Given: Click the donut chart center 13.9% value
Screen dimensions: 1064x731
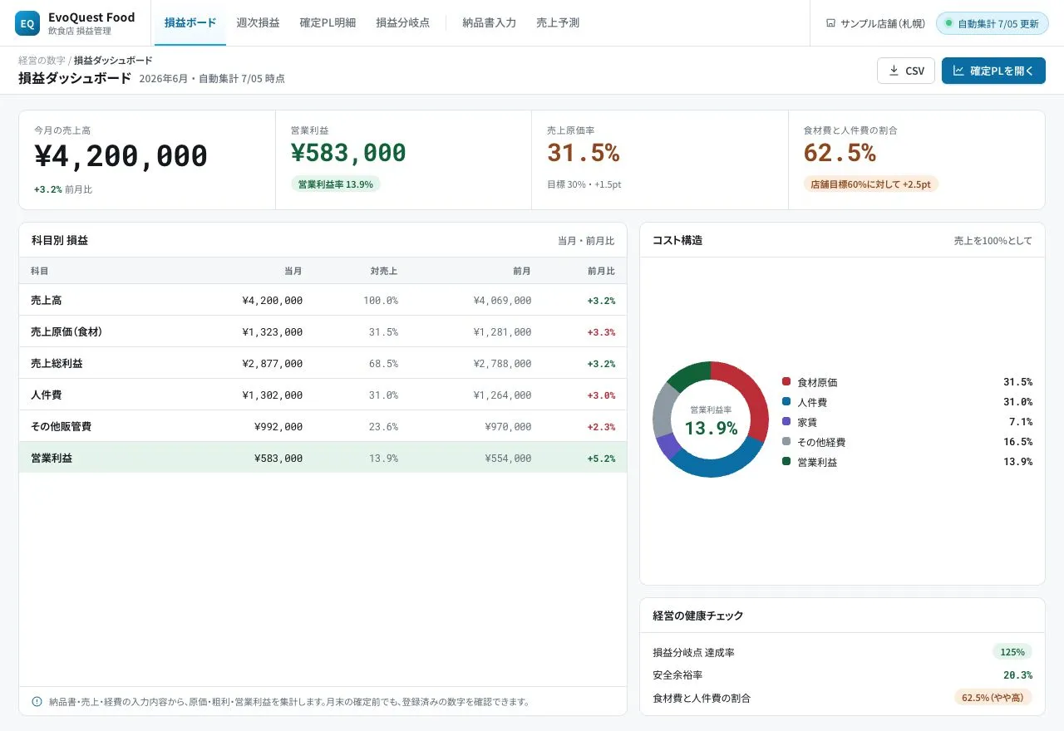Looking at the screenshot, I should [711, 428].
